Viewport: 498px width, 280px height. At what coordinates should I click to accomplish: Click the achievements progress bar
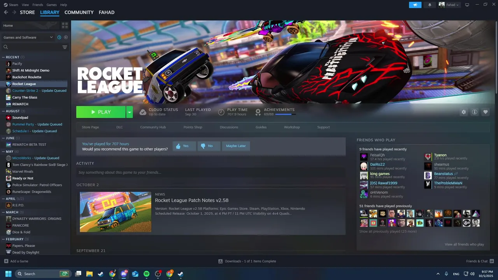[286, 114]
